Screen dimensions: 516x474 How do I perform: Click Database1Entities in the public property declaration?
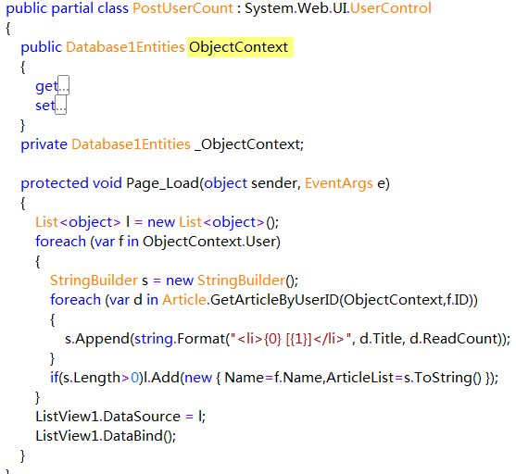(x=125, y=47)
